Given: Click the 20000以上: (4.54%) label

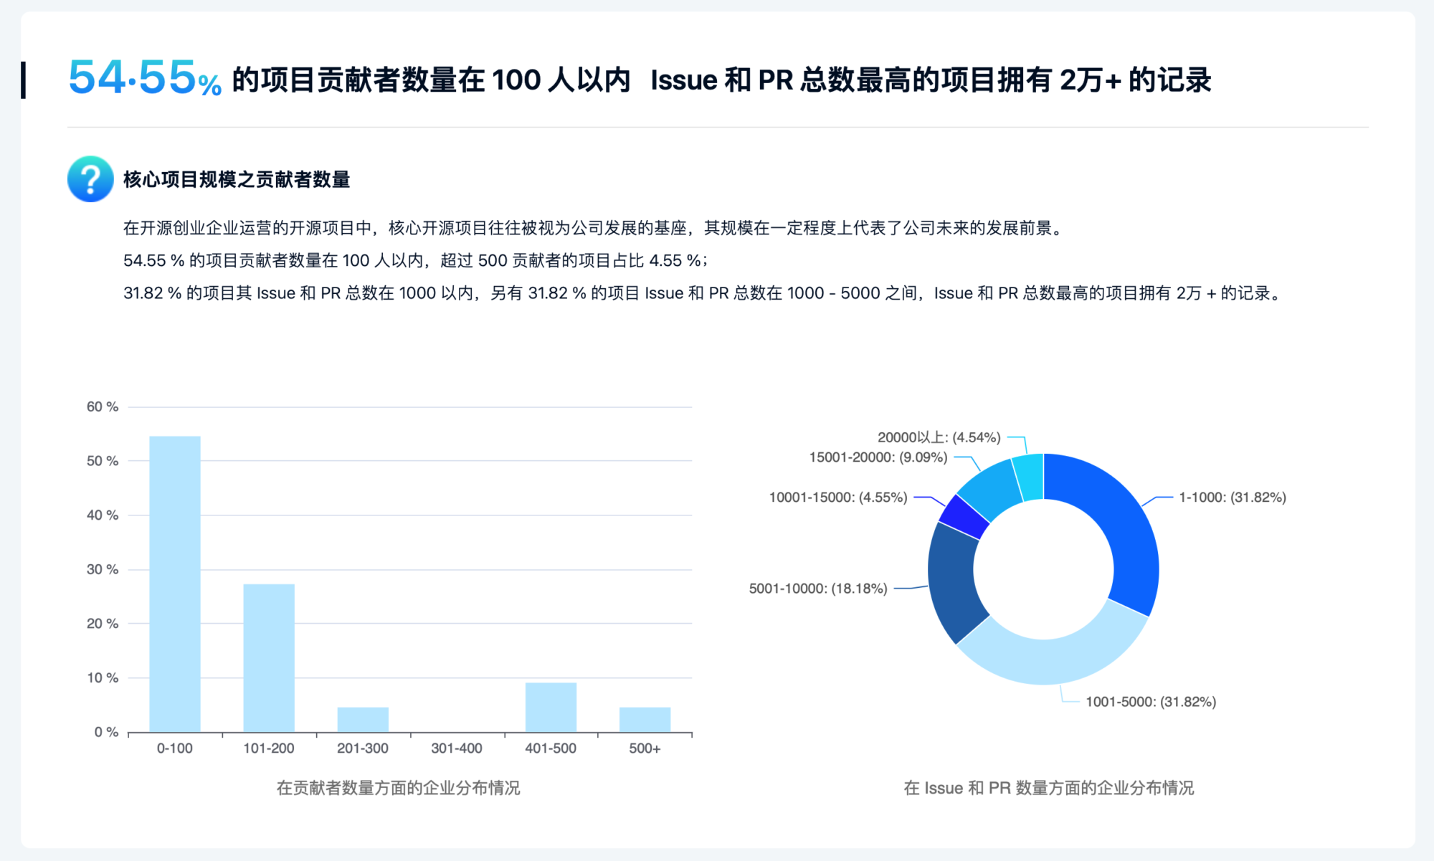Looking at the screenshot, I should [x=939, y=437].
